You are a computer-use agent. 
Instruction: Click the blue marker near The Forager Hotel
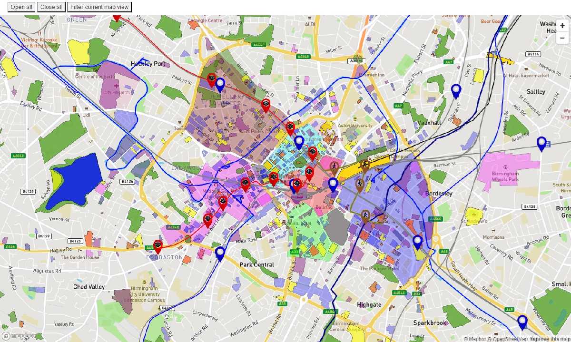click(417, 242)
